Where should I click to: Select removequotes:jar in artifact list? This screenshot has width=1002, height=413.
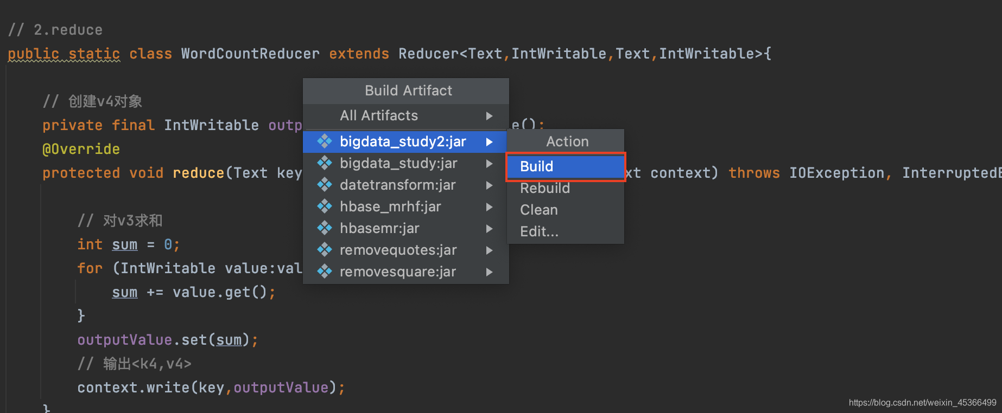(406, 250)
